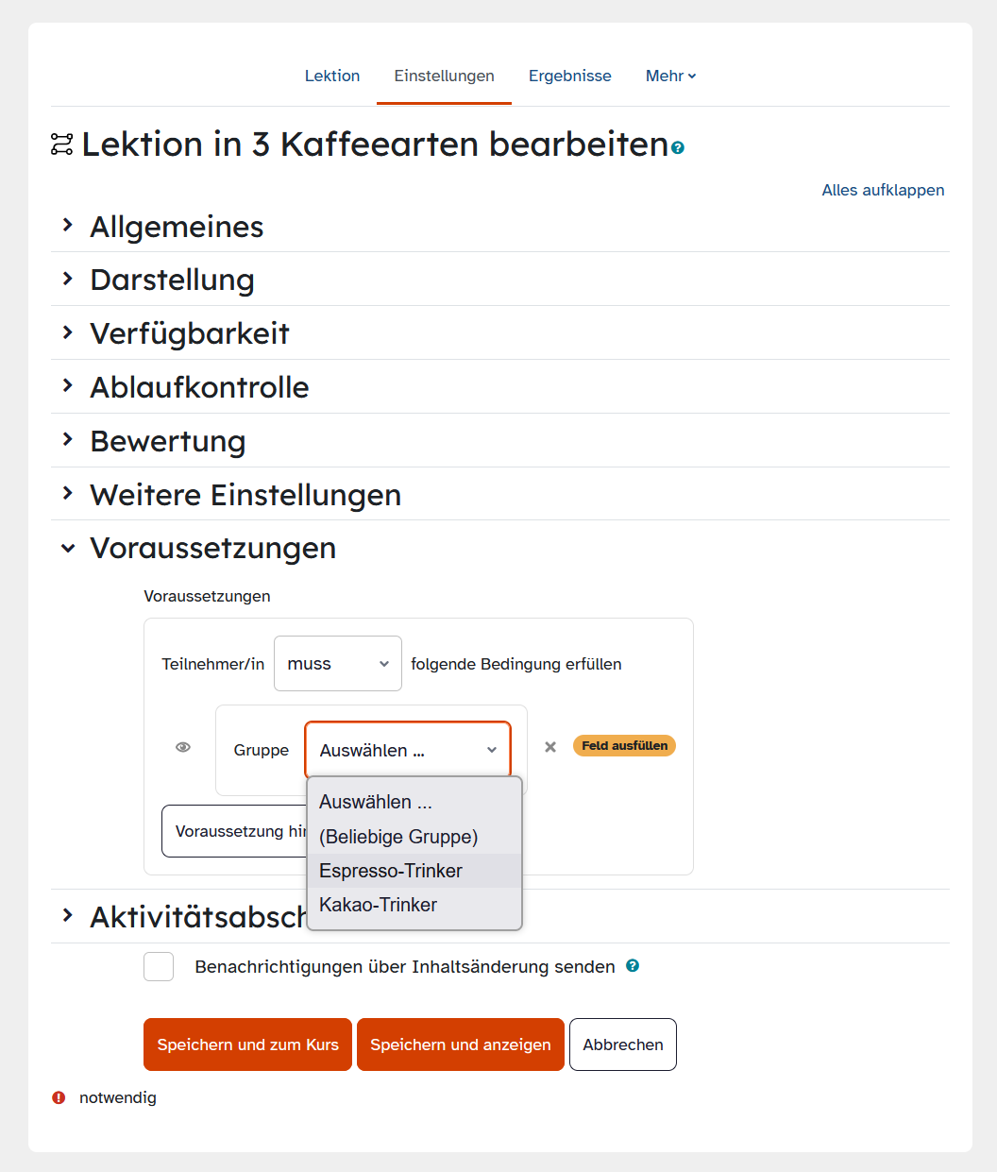Click the Alles aufklappen link
The width and height of the screenshot is (997, 1172).
(x=883, y=190)
